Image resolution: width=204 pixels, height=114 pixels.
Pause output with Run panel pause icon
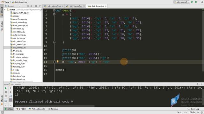coord(6,96)
